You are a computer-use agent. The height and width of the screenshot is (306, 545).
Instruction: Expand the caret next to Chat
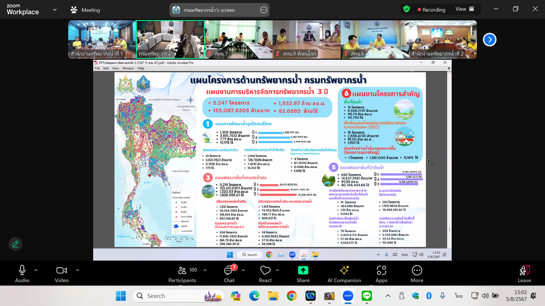[x=243, y=270]
